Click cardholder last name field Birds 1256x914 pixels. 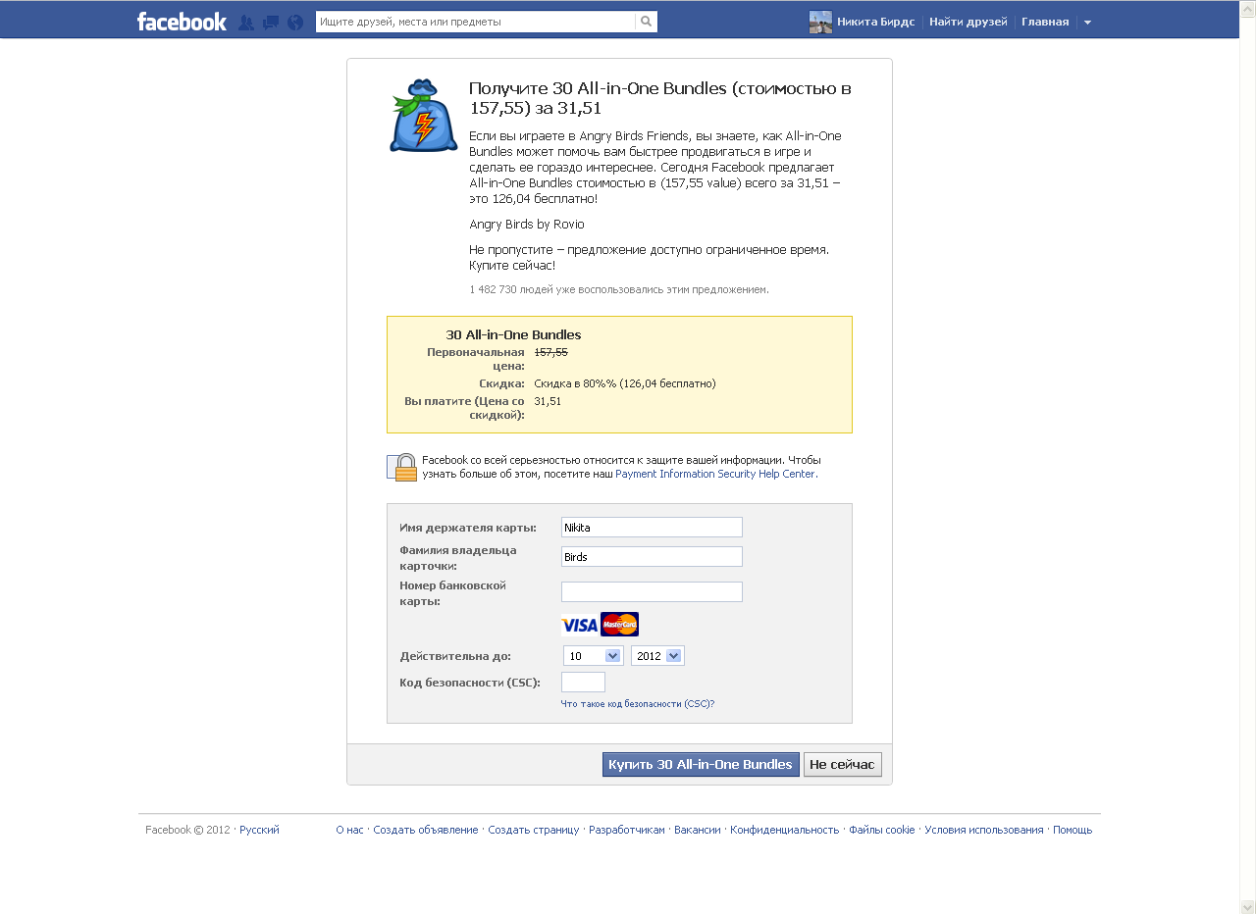[652, 557]
